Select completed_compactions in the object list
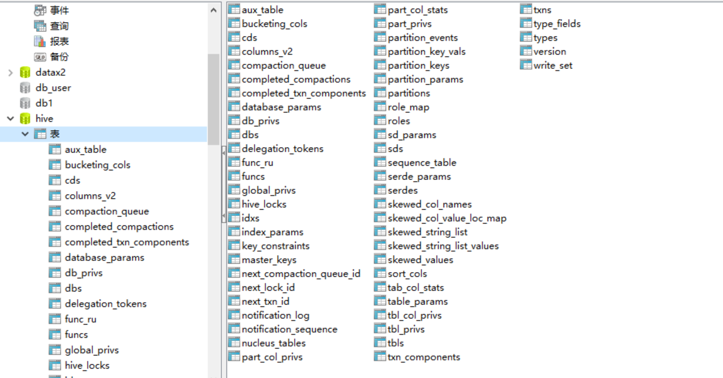This screenshot has width=723, height=378. click(x=296, y=79)
